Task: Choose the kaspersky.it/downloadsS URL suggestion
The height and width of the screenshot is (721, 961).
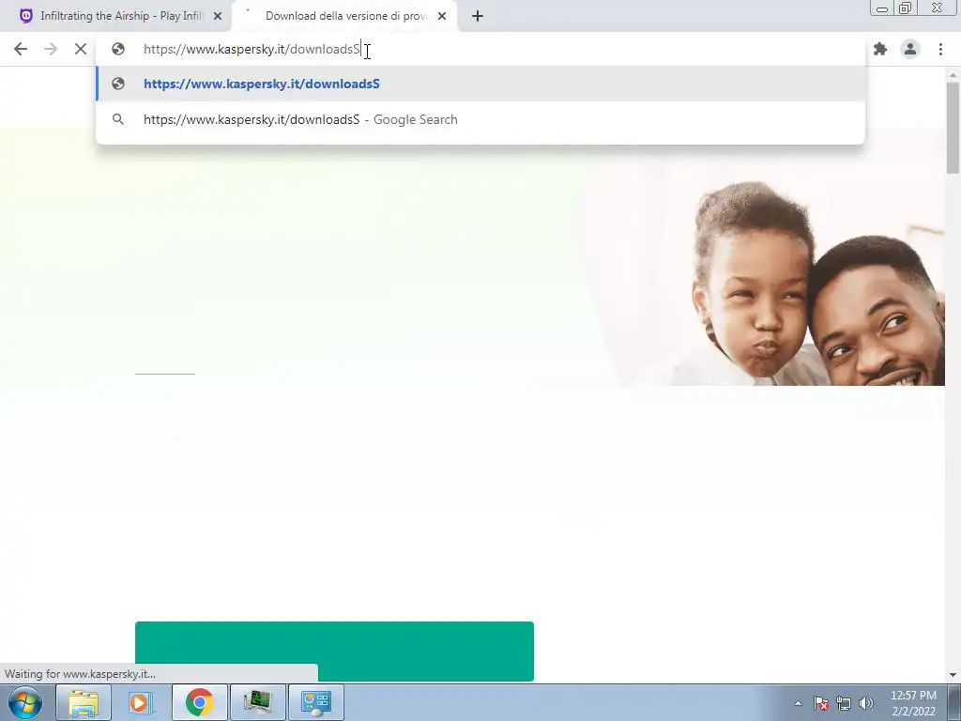Action: (x=480, y=84)
